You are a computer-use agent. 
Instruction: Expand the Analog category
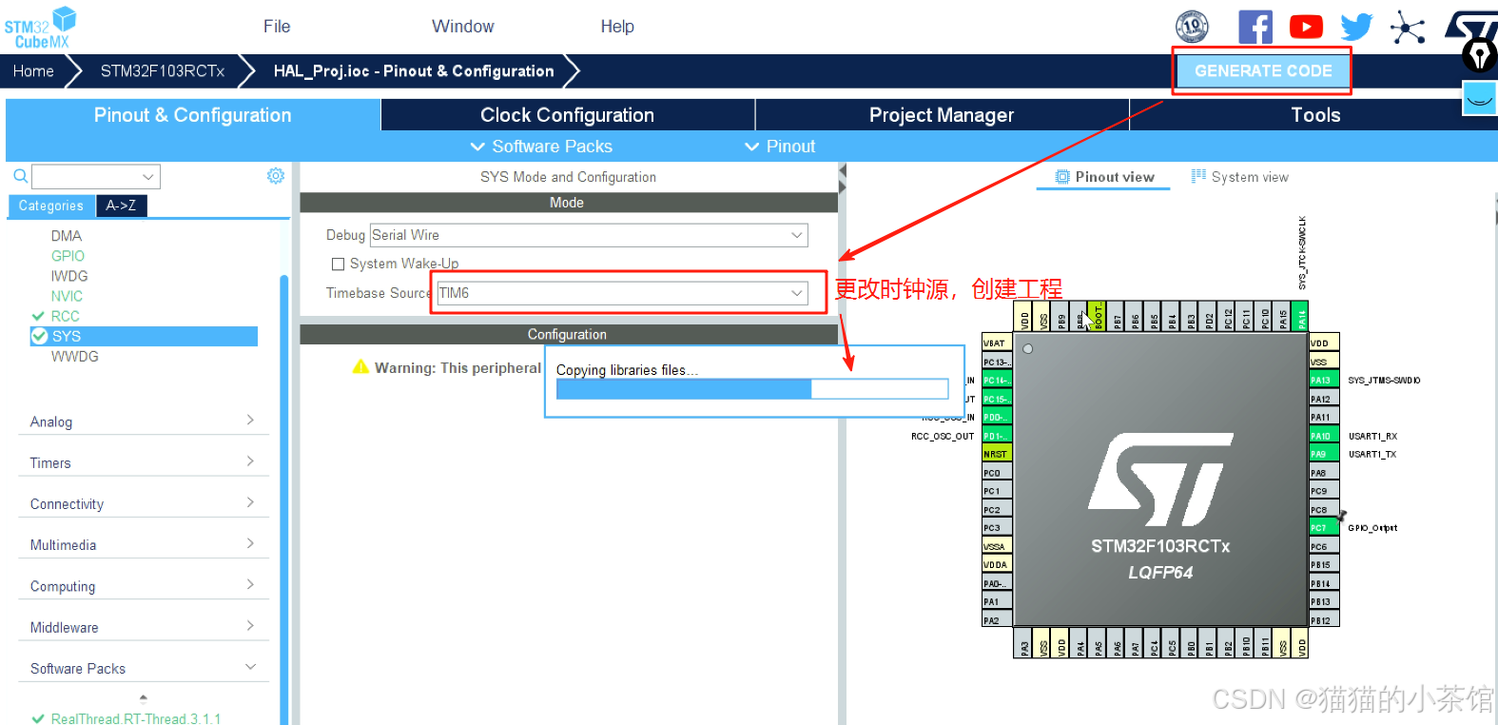tap(144, 421)
